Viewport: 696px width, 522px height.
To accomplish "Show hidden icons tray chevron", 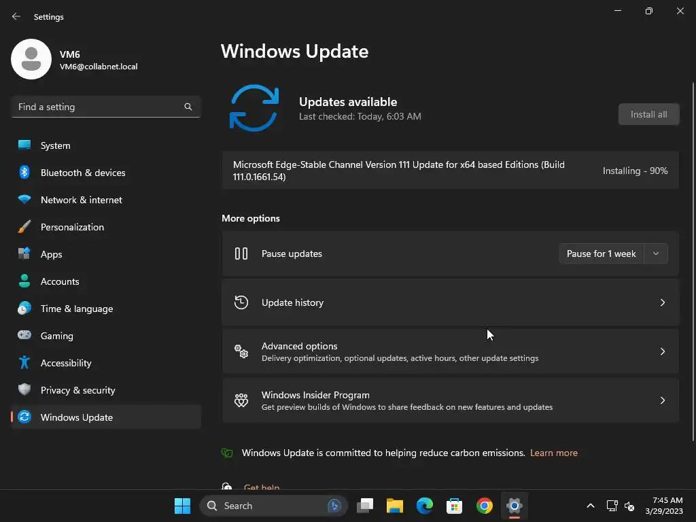I will pyautogui.click(x=591, y=506).
